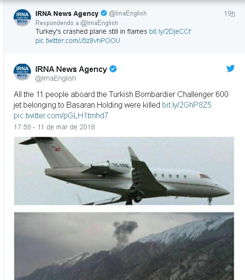Open the bit.ly/2DjeCCf link
This screenshot has width=245, height=280.
click(170, 31)
